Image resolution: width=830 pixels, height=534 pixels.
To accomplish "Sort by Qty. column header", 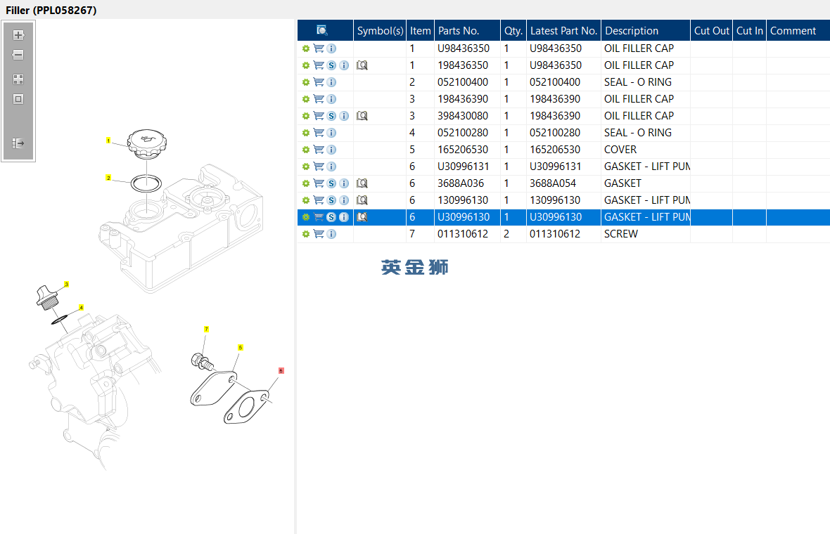I will (513, 31).
